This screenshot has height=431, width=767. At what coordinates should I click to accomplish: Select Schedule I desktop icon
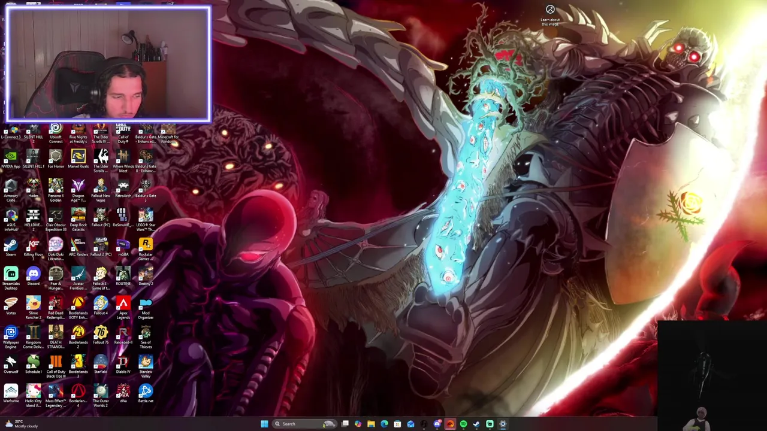pyautogui.click(x=33, y=364)
